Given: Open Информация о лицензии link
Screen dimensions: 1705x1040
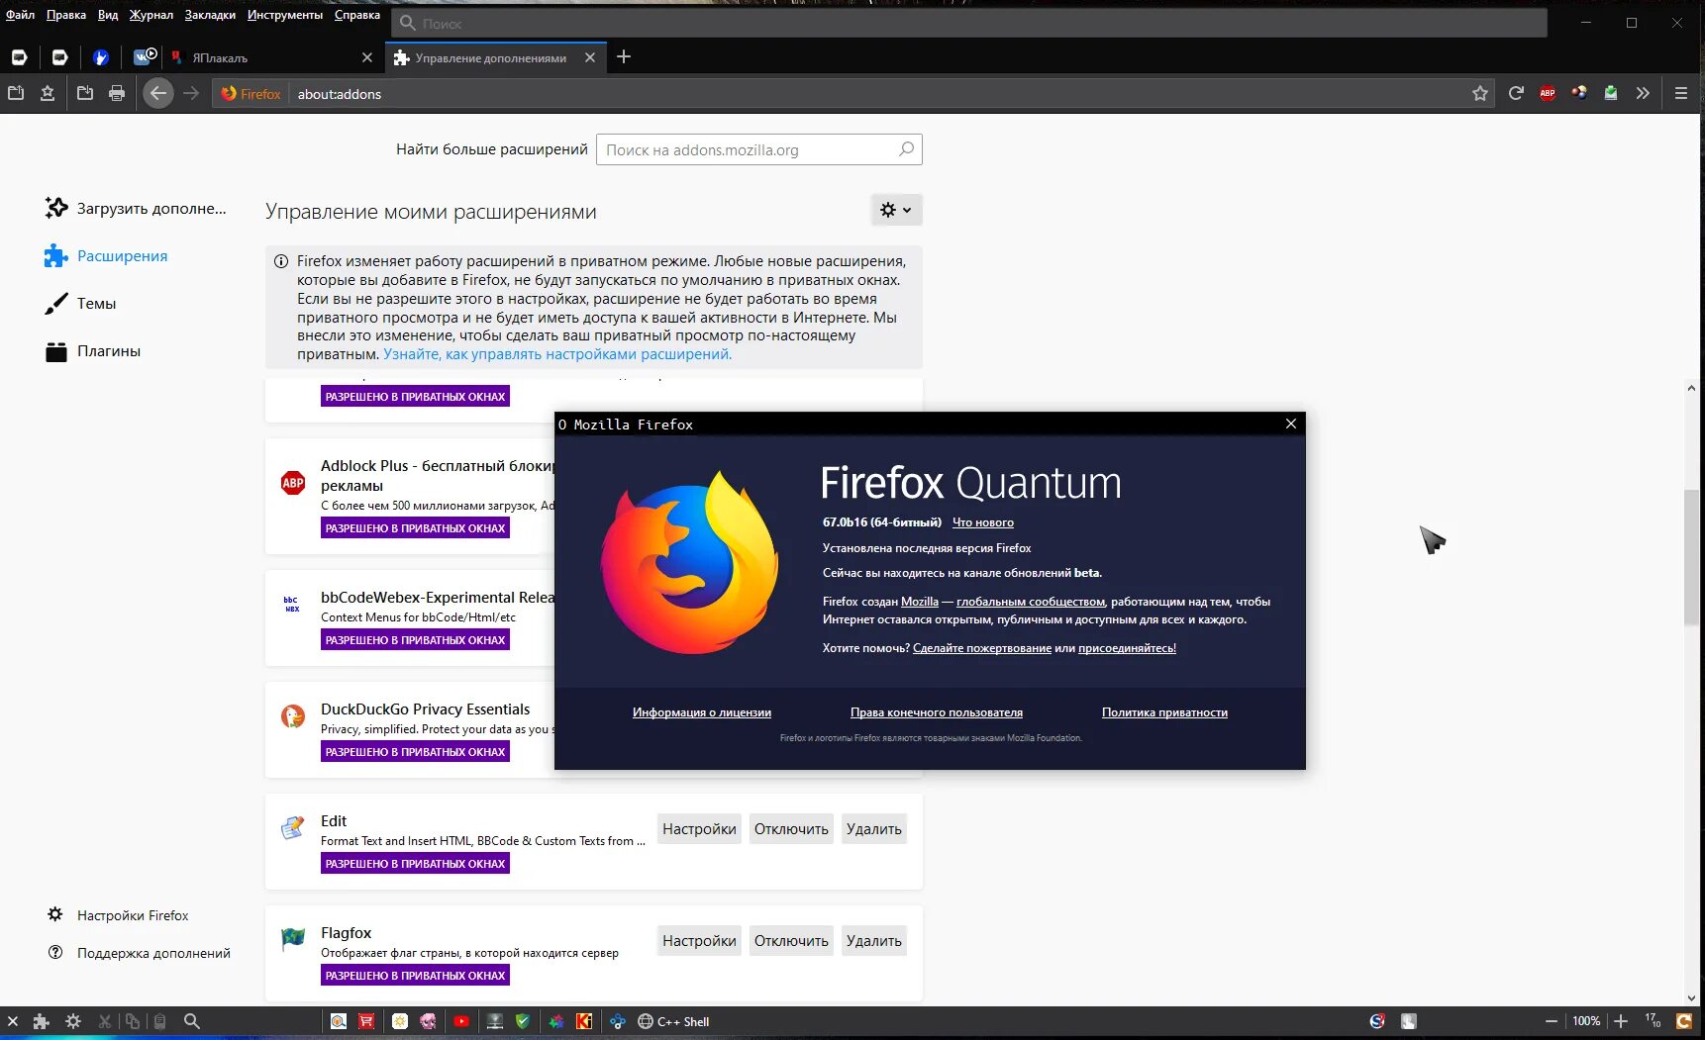Looking at the screenshot, I should point(701,712).
